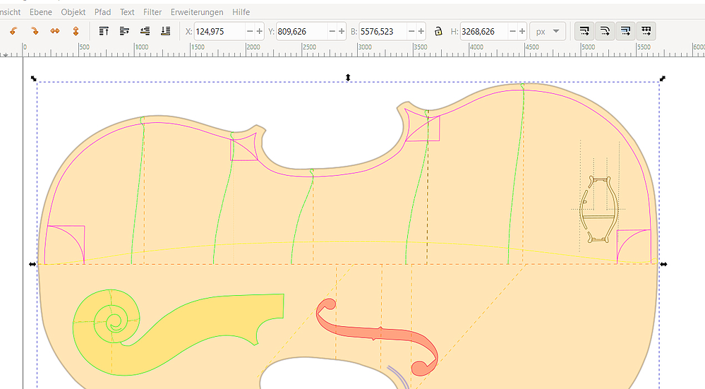
Task: Toggle move patterns with object
Action: point(646,31)
